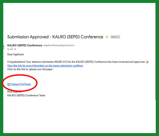159x136 pixels.
Task: Click the yellow importance marker icon
Action: 107,37
